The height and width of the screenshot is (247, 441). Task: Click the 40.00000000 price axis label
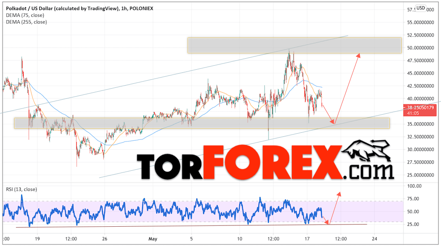(x=420, y=99)
